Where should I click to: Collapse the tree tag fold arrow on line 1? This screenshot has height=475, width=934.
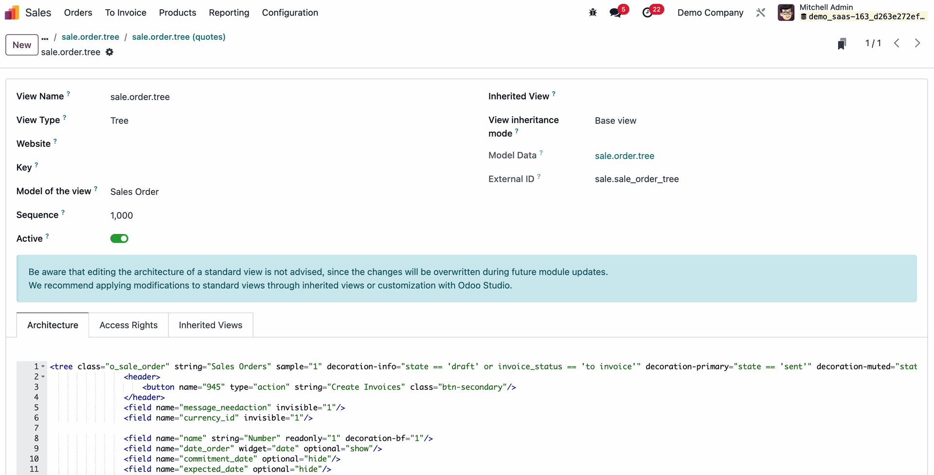coord(43,367)
